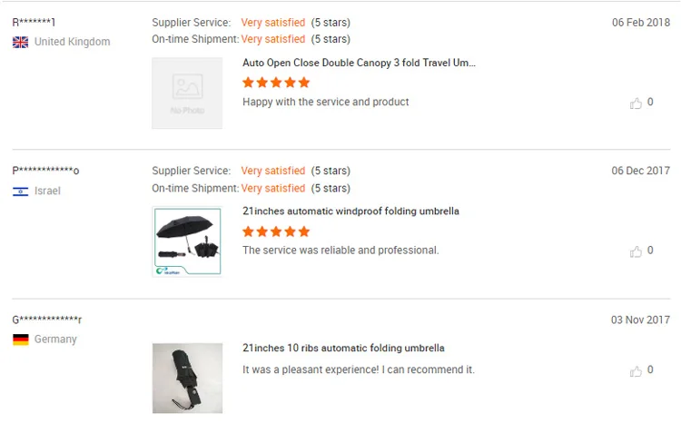Screen dimensions: 681x423
Task: Open the windproof folding umbrella thumbnail
Action: 187,241
